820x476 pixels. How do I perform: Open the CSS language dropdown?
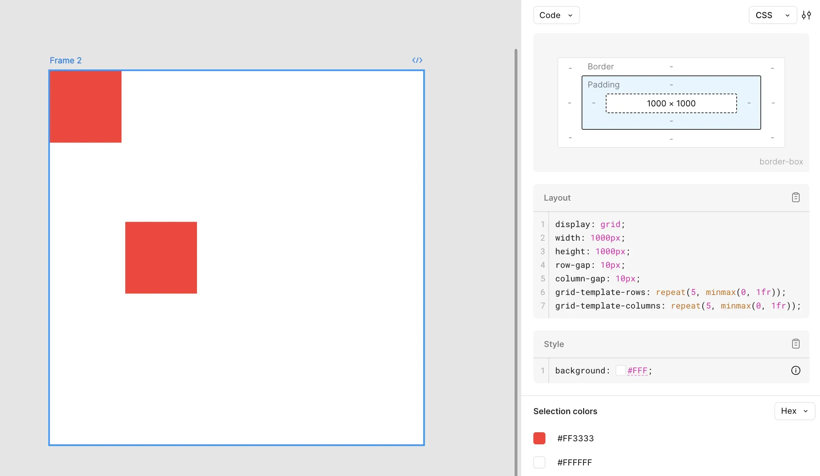pos(772,15)
